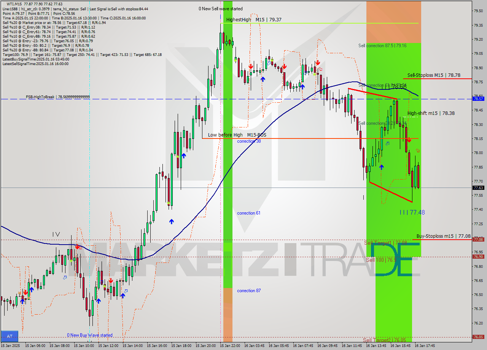
Task: Click the blue AT button
Action: pyautogui.click(x=10, y=336)
